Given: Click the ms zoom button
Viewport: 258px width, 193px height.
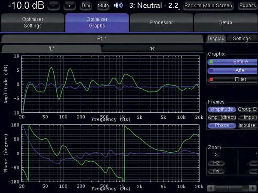Looking at the screenshot, I should tap(216, 171).
